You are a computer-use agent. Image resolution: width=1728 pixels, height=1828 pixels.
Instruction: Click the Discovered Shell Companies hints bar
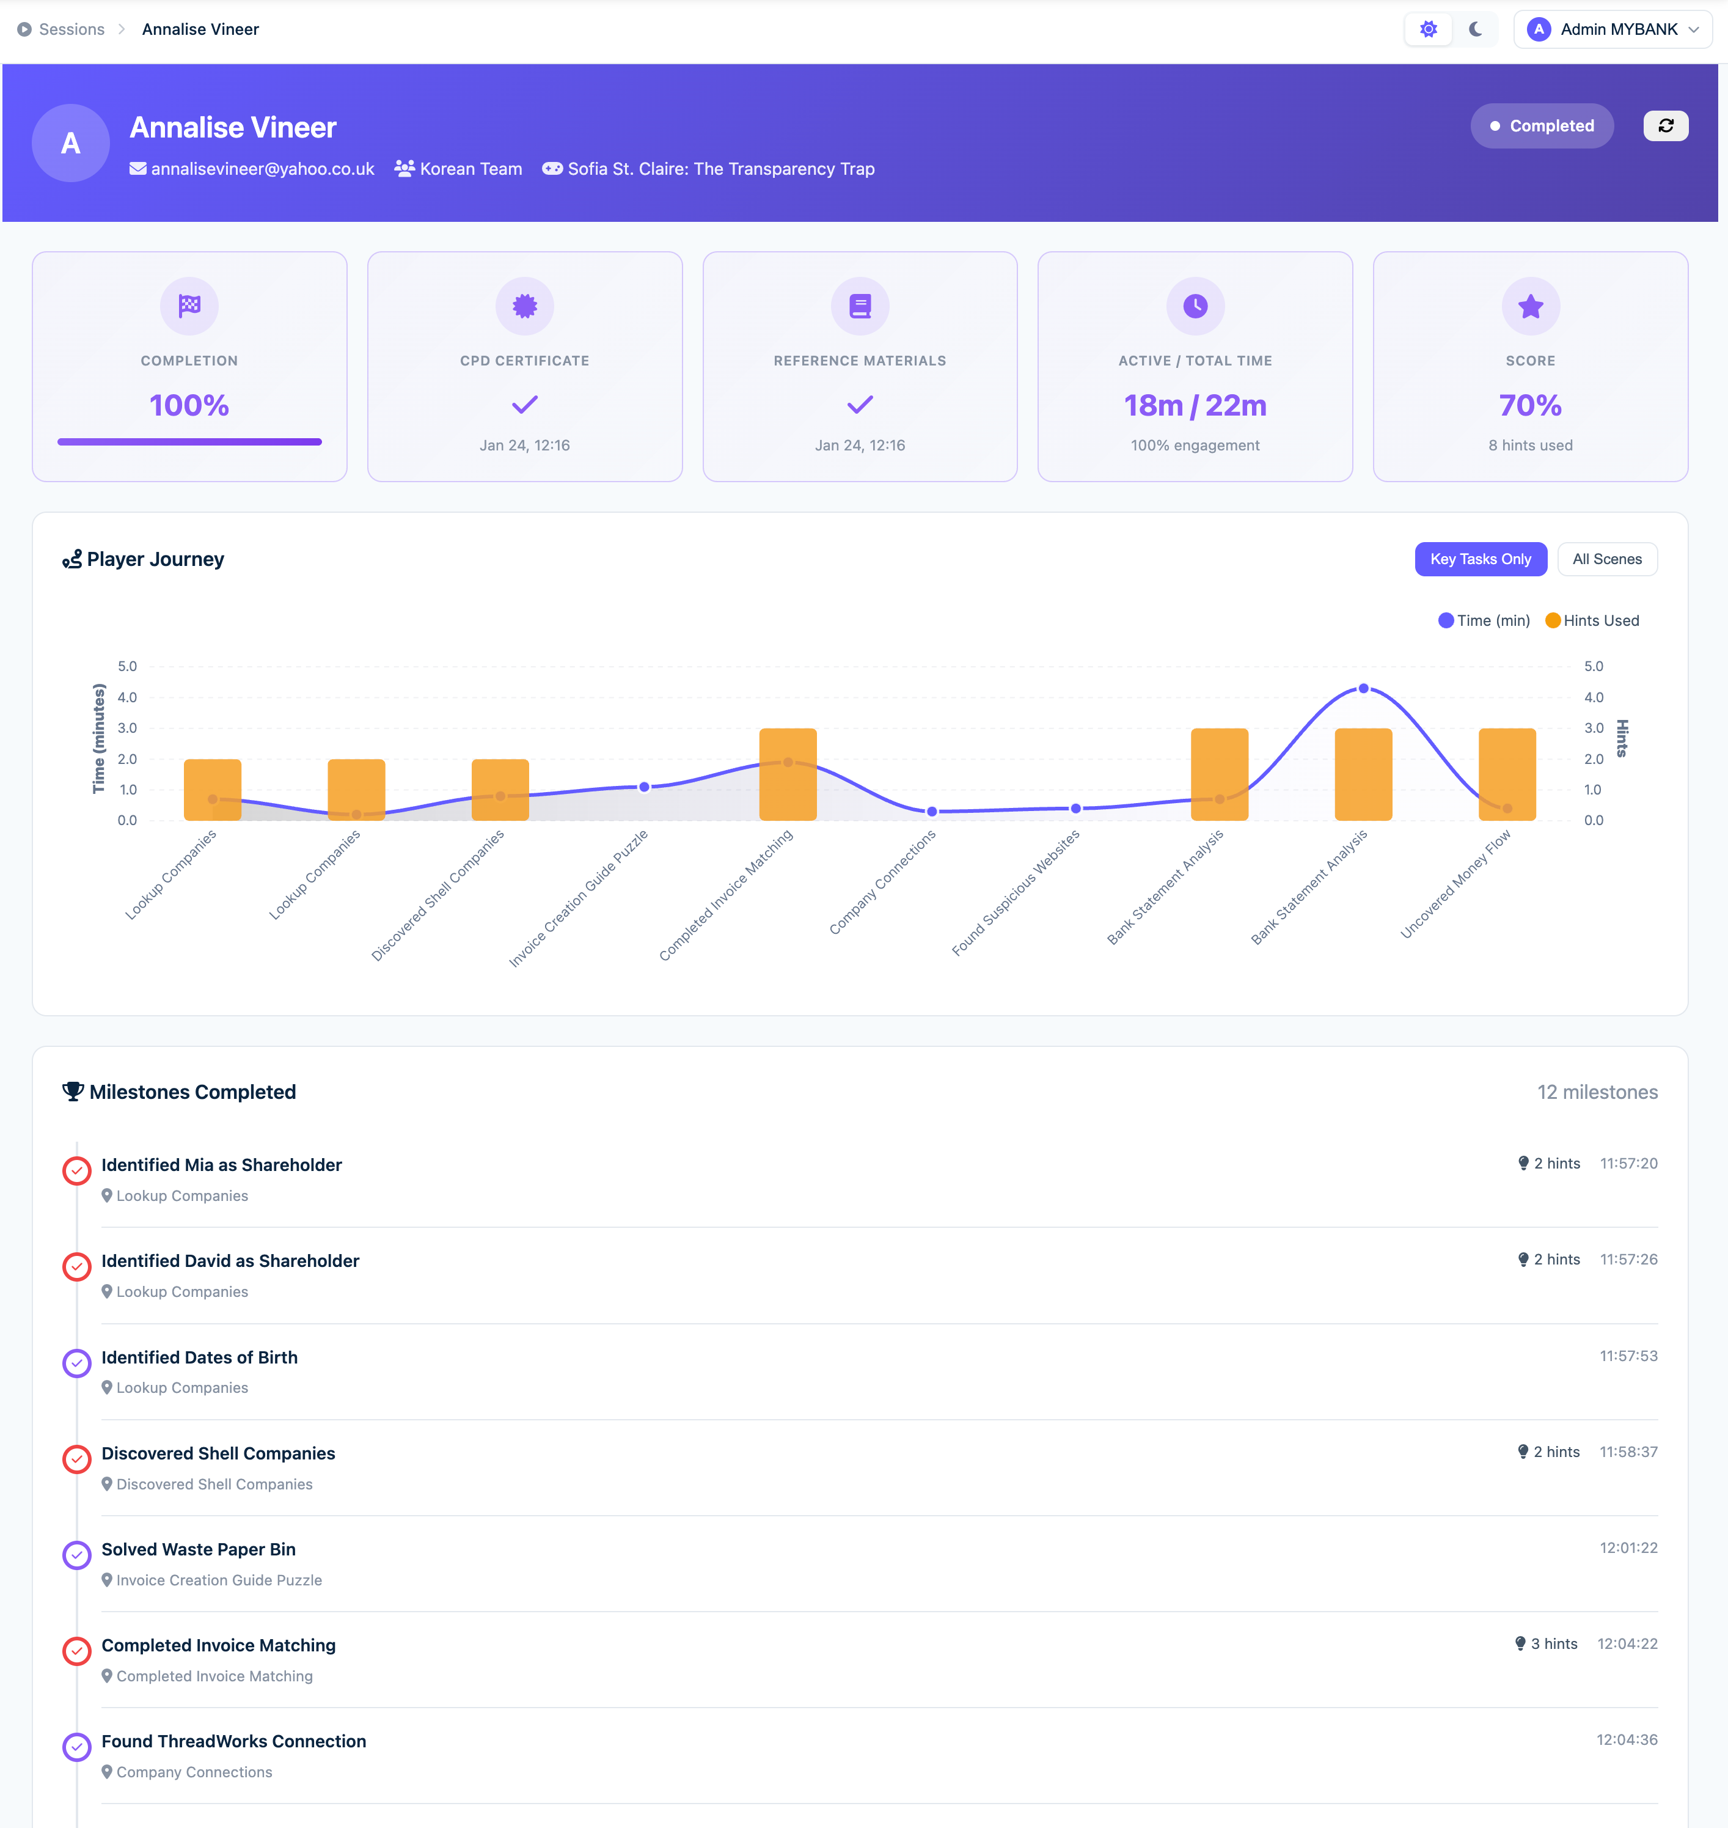click(x=500, y=790)
